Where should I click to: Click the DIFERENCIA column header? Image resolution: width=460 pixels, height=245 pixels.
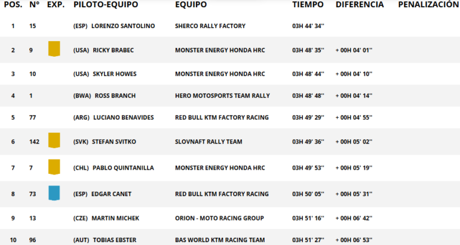(360, 5)
